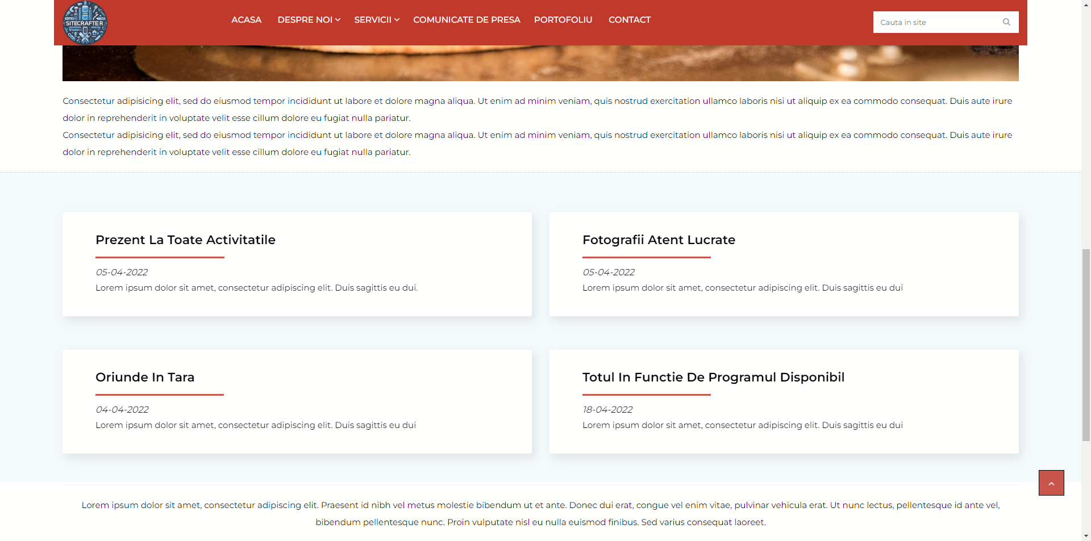Open 'Totul In Functie De Programul Disponibil'

pyautogui.click(x=713, y=377)
